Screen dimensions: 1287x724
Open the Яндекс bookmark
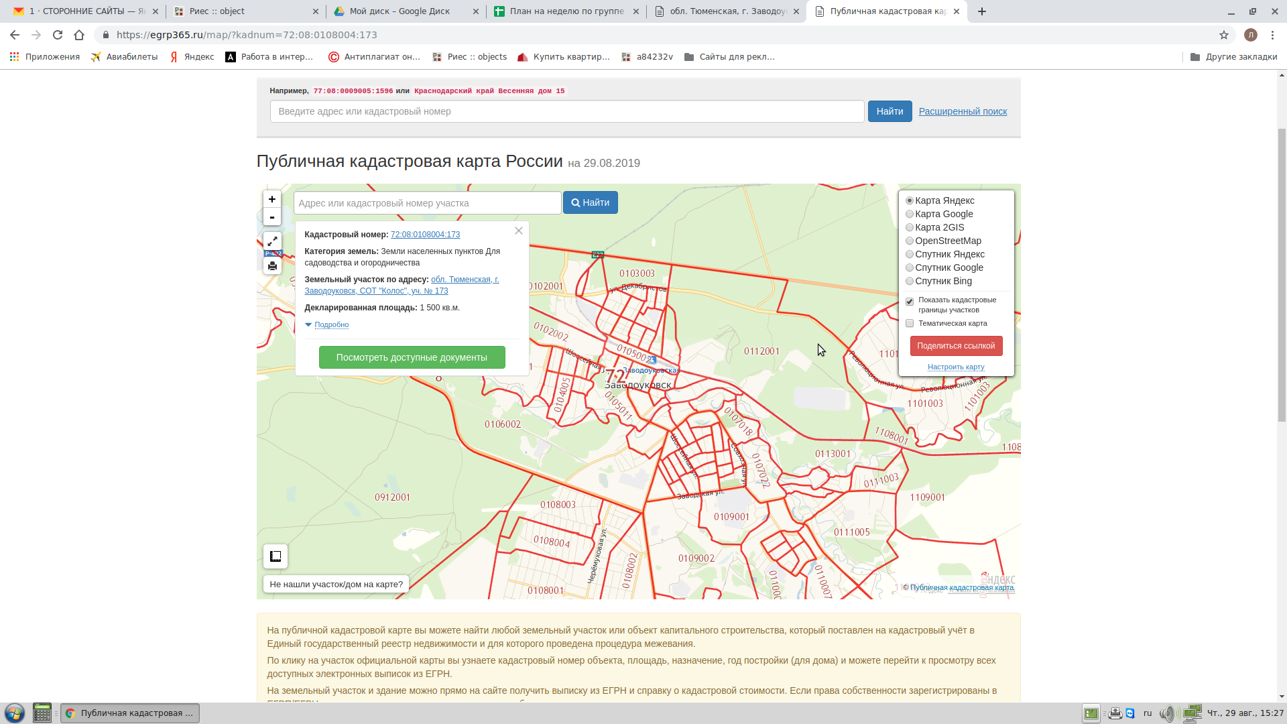click(x=192, y=57)
